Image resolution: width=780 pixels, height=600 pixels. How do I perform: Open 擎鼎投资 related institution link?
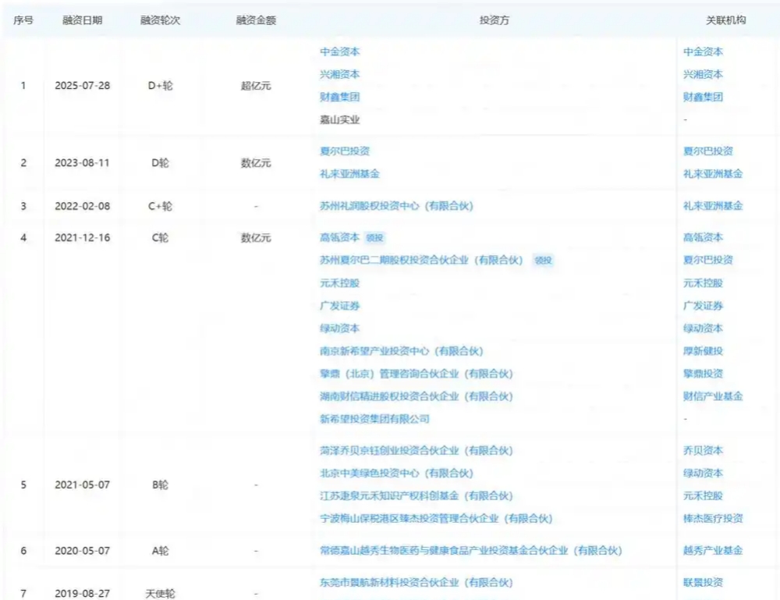[703, 374]
